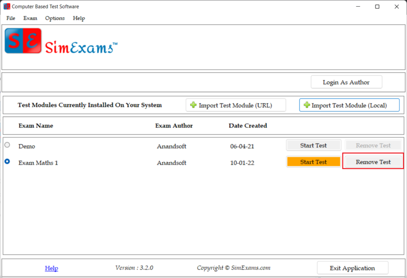Select the Exam Maths 1 radio button
This screenshot has height=278, width=407.
[x=7, y=162]
